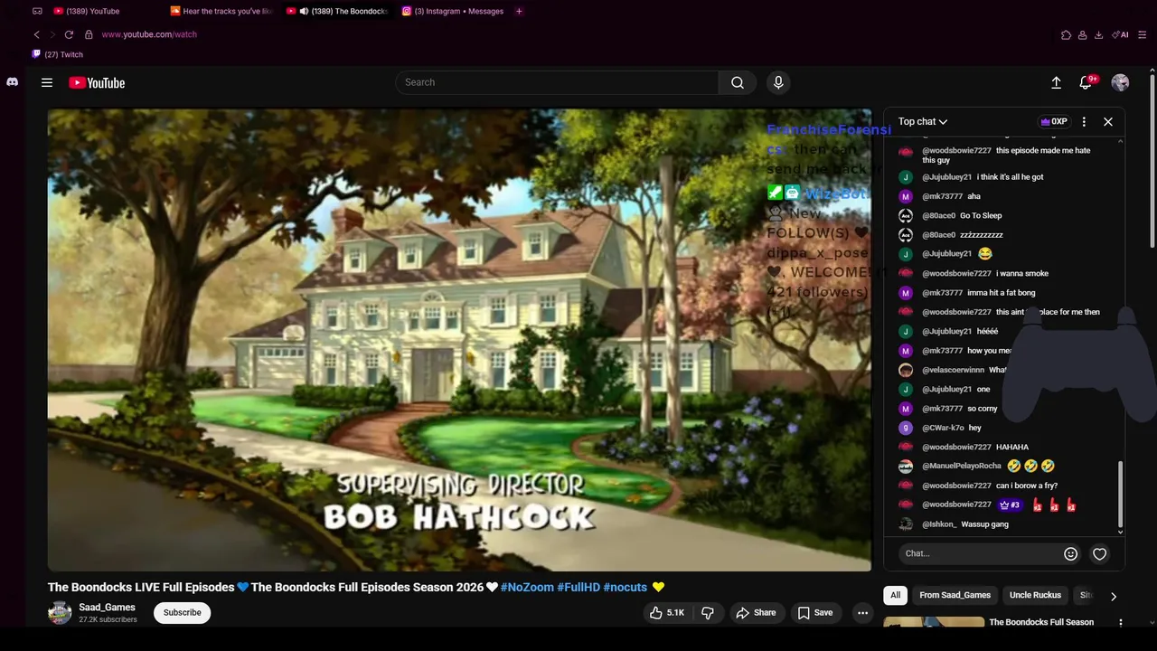Open the browser extensions icon
This screenshot has height=651, width=1157.
pos(1066,34)
